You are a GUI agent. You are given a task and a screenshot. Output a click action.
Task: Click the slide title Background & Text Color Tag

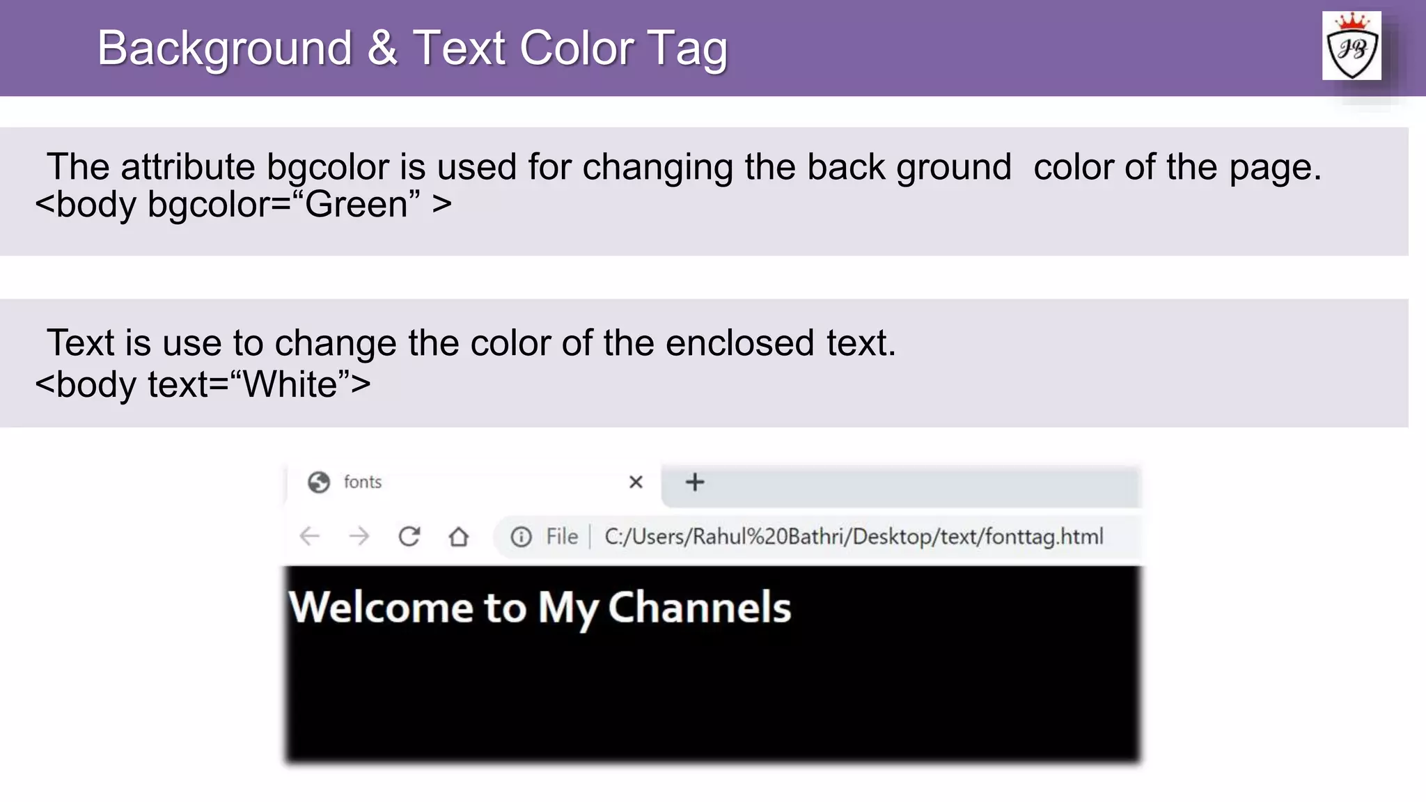coord(412,48)
